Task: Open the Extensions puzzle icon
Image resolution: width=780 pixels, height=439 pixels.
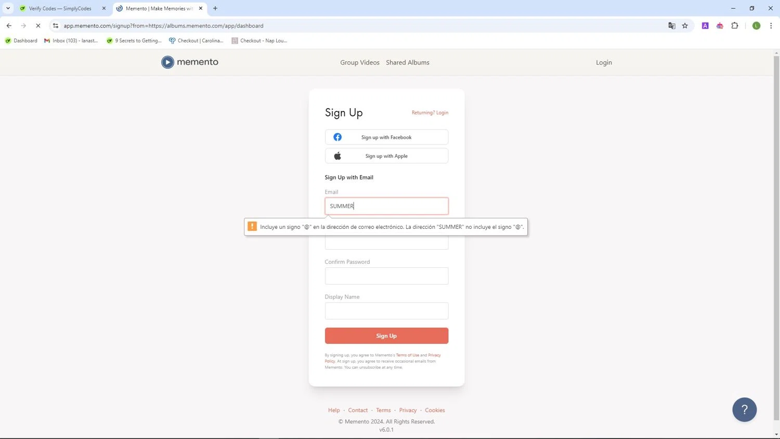Action: 735,25
